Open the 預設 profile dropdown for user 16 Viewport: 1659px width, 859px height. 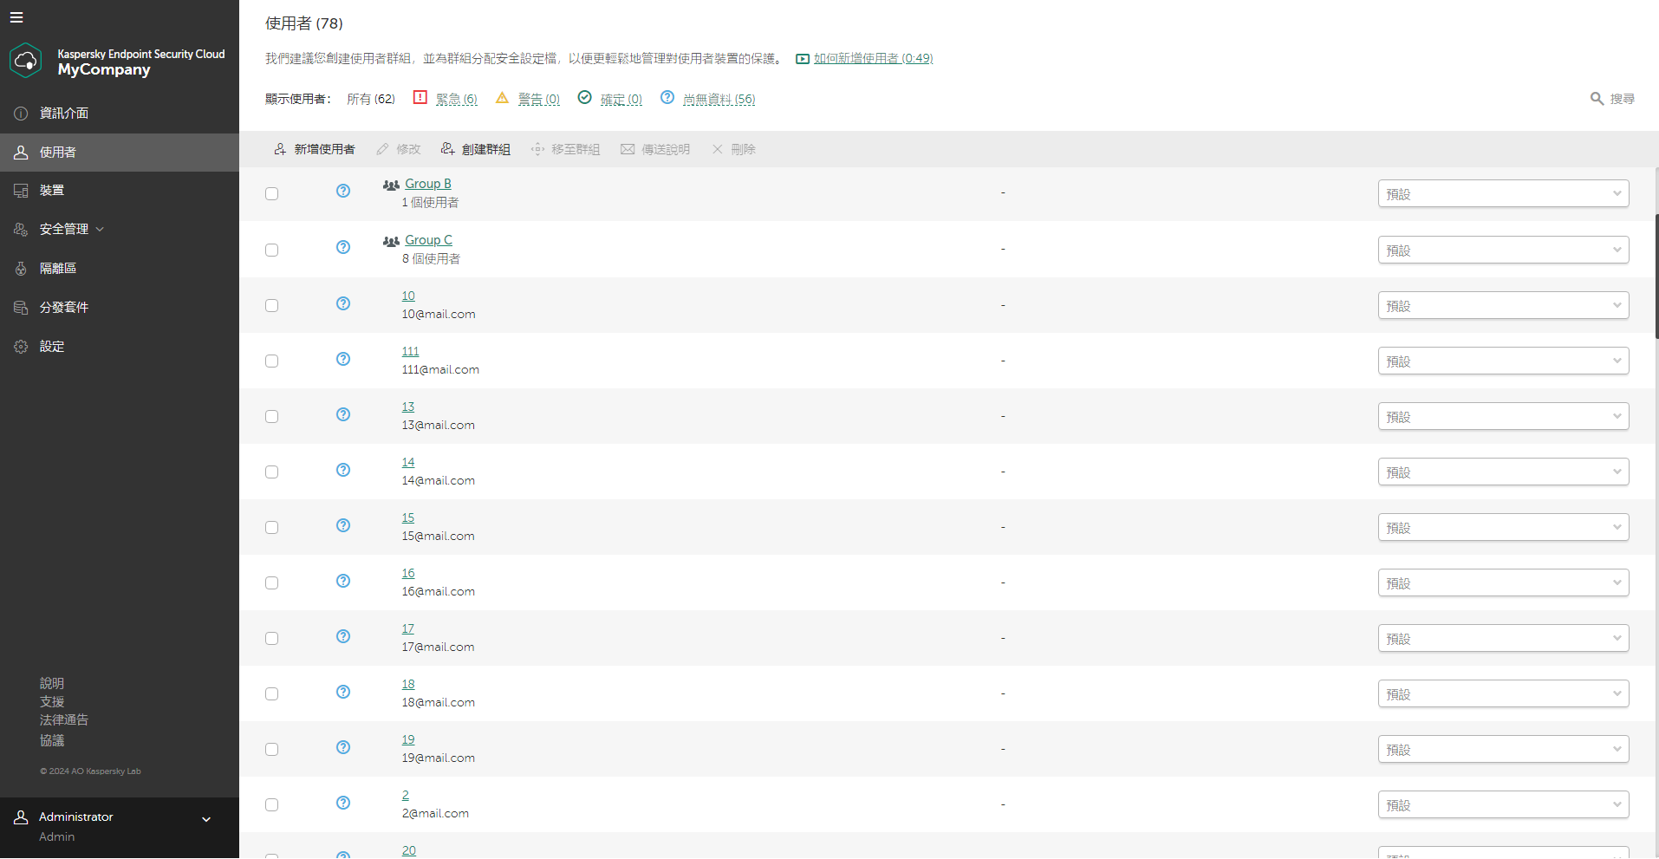(x=1504, y=582)
